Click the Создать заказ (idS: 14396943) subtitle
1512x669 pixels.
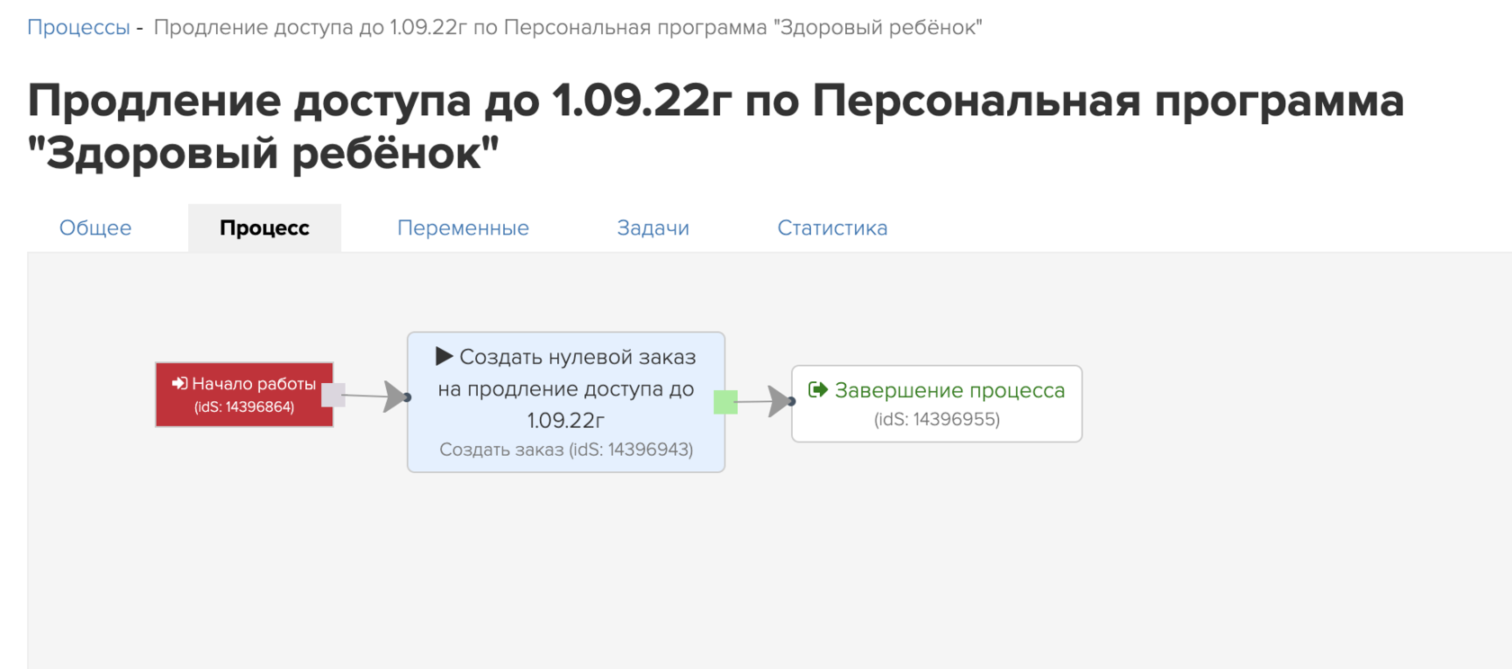[566, 450]
